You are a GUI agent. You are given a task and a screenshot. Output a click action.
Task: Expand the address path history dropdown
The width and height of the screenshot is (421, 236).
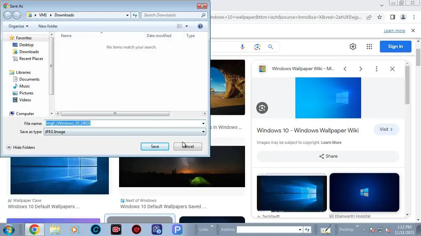point(128,15)
